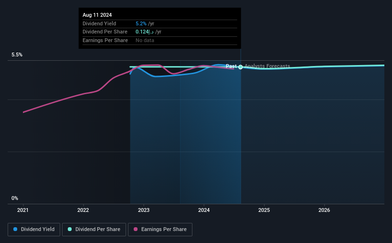
Task: Click the pink Earnings Per Share legend dot
Action: pos(136,229)
